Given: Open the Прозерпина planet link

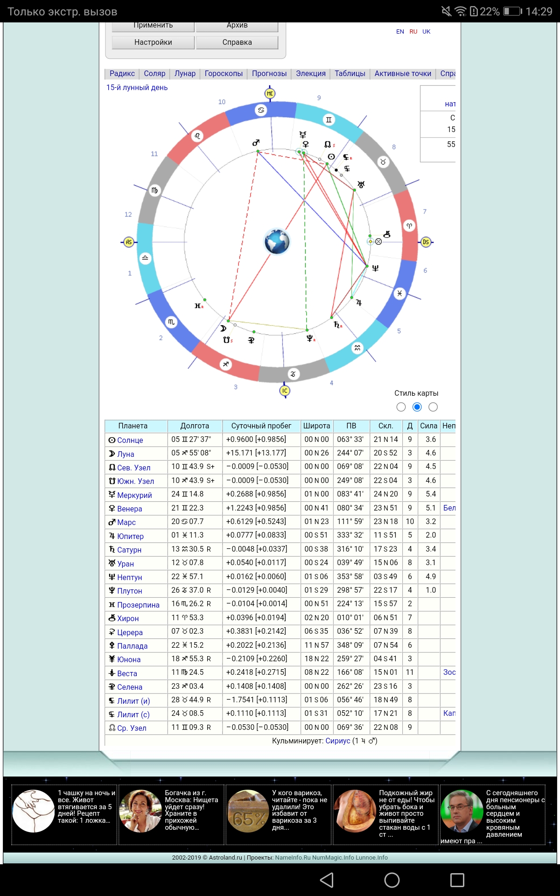Looking at the screenshot, I should tap(138, 605).
